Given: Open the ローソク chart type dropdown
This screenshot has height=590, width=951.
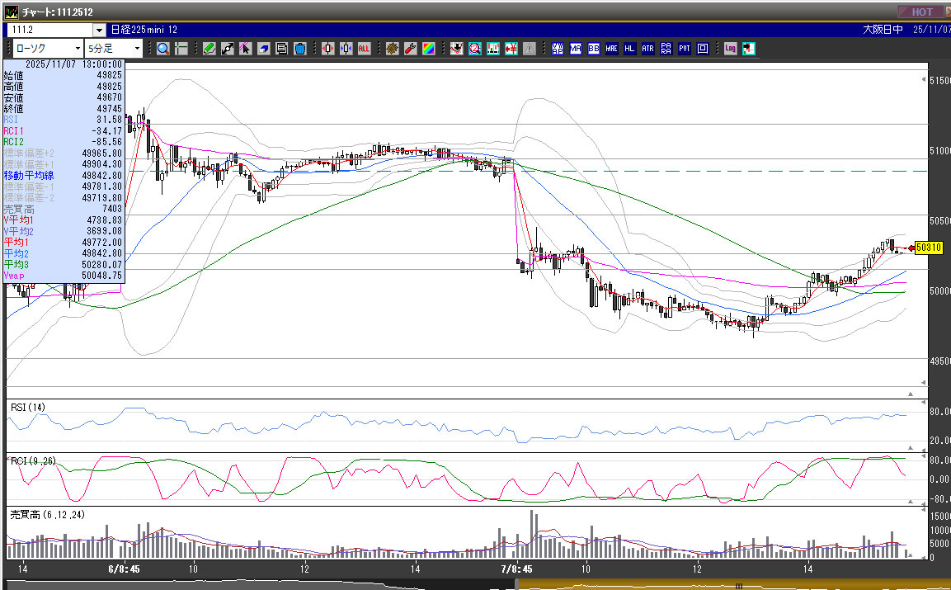Looking at the screenshot, I should (x=47, y=49).
